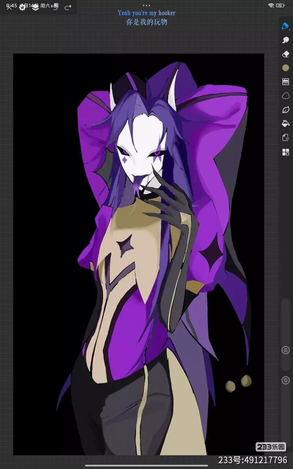Tap the battery indicator showing 72
The width and height of the screenshot is (293, 469).
[281, 5]
